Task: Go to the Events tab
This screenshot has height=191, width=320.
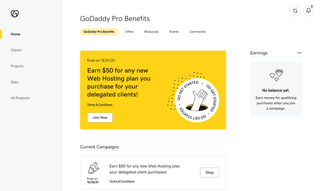Action: point(174,32)
